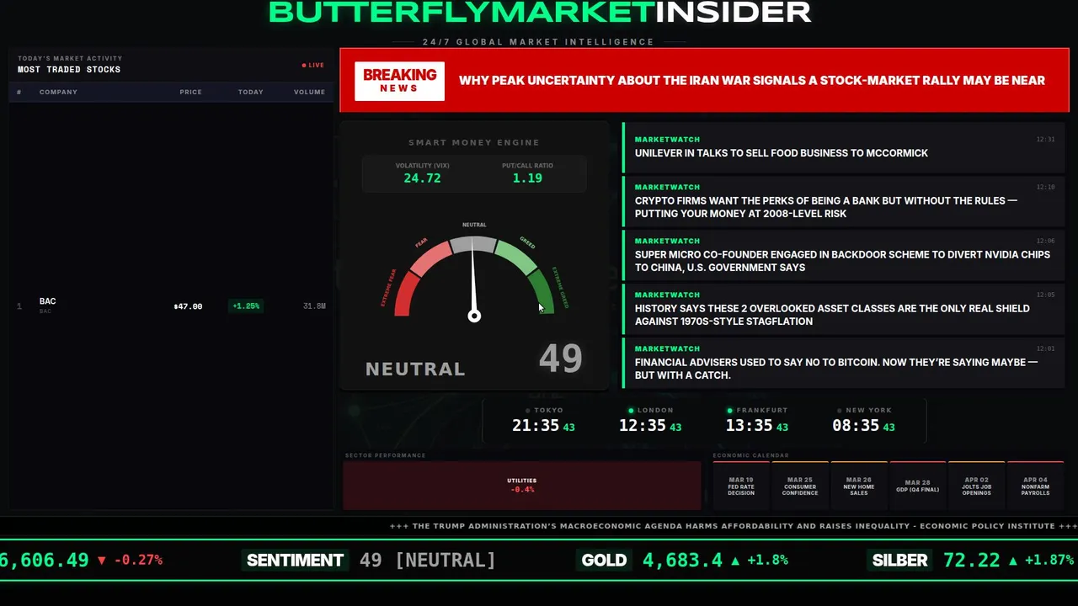Click the SENTIMENT label in bottom ticker
Image resolution: width=1078 pixels, height=606 pixels.
pyautogui.click(x=295, y=561)
